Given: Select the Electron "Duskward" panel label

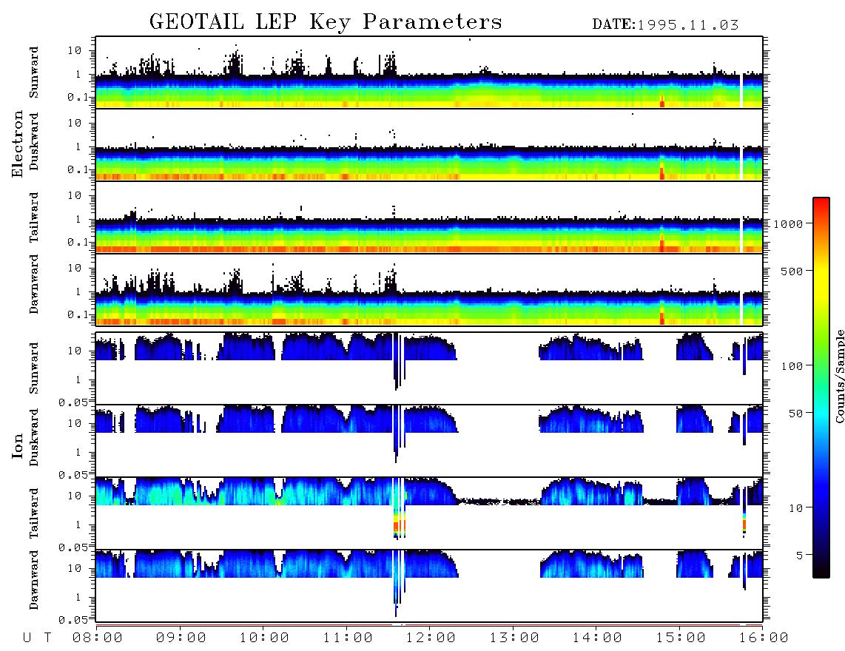Looking at the screenshot, I should 34,141.
